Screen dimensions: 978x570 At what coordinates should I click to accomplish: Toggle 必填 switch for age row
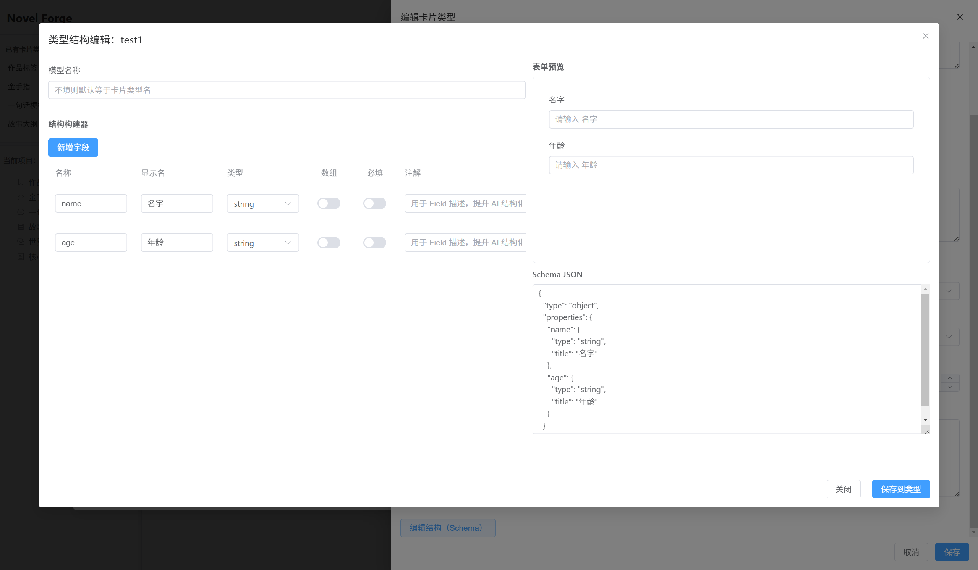pos(374,243)
